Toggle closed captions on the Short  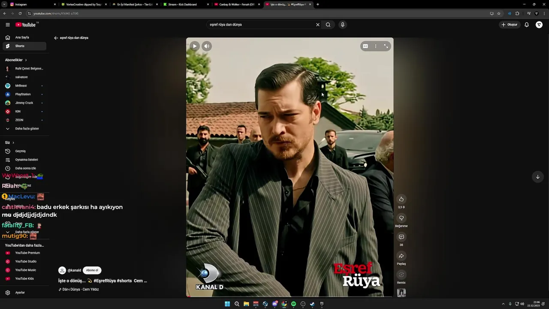click(x=365, y=46)
